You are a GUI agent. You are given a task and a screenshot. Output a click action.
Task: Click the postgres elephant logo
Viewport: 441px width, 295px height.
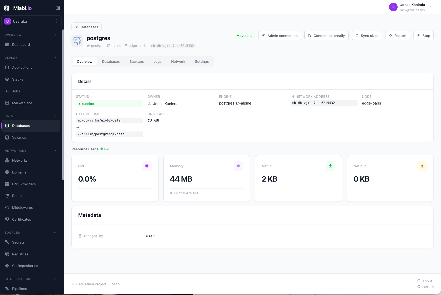[x=77, y=41]
